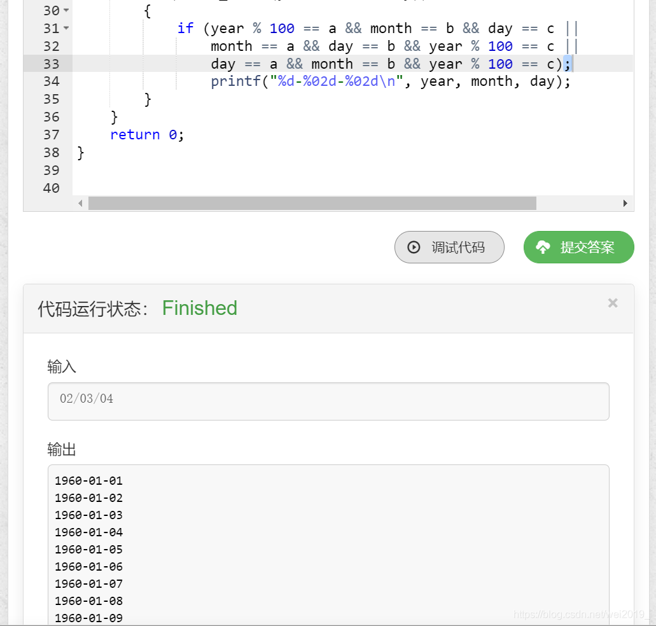Viewport: 656px width, 626px height.
Task: Click the 代码运行状态 status label
Action: [92, 309]
